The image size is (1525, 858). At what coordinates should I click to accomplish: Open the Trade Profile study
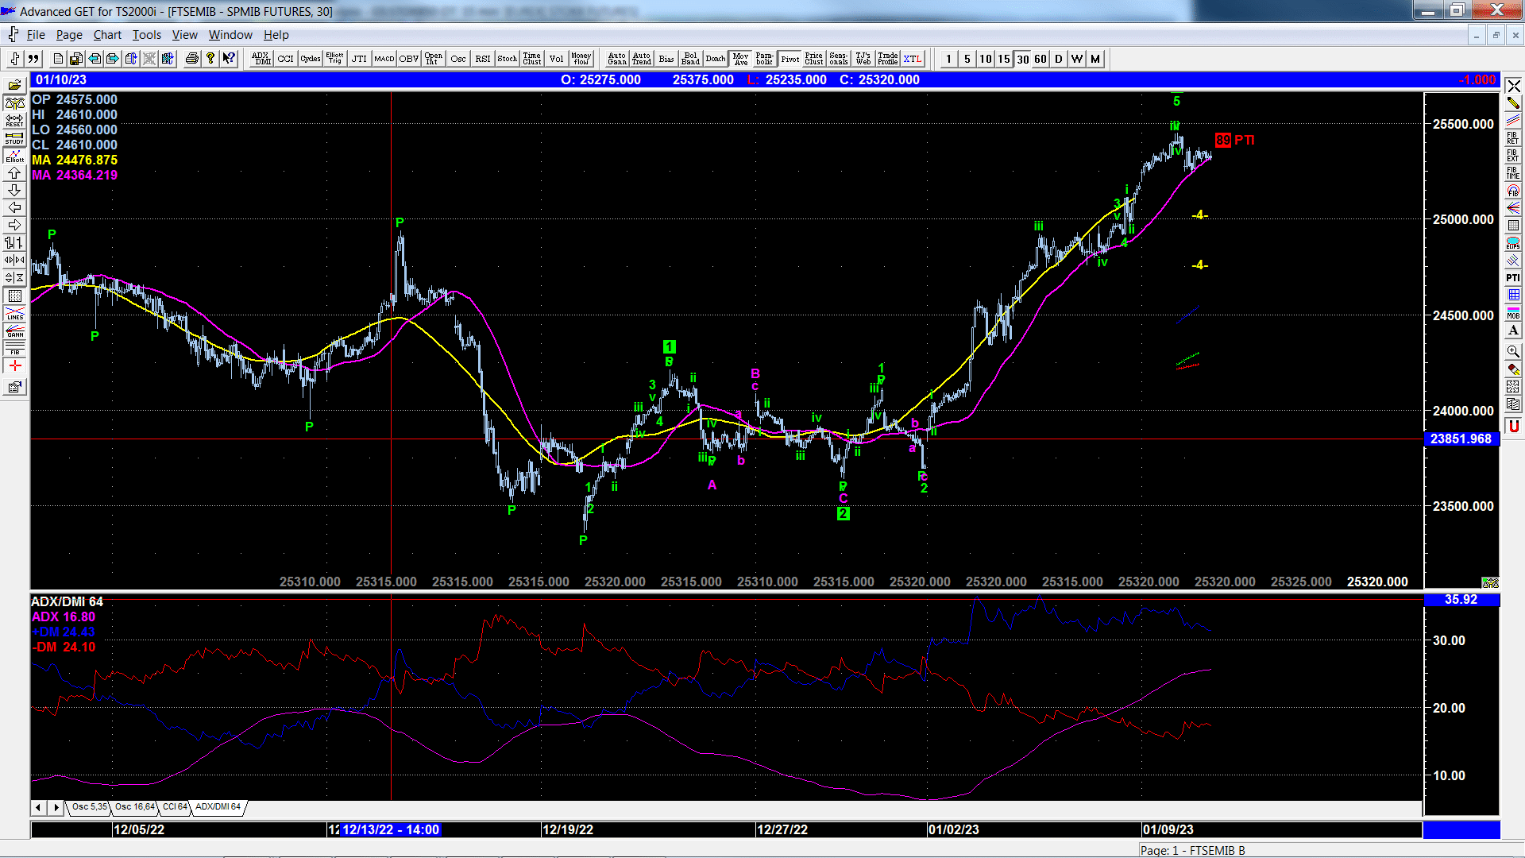tap(887, 59)
